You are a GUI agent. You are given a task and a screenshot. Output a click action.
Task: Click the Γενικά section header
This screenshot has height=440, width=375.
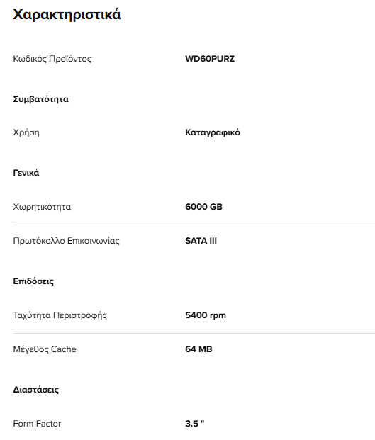pyautogui.click(x=26, y=173)
